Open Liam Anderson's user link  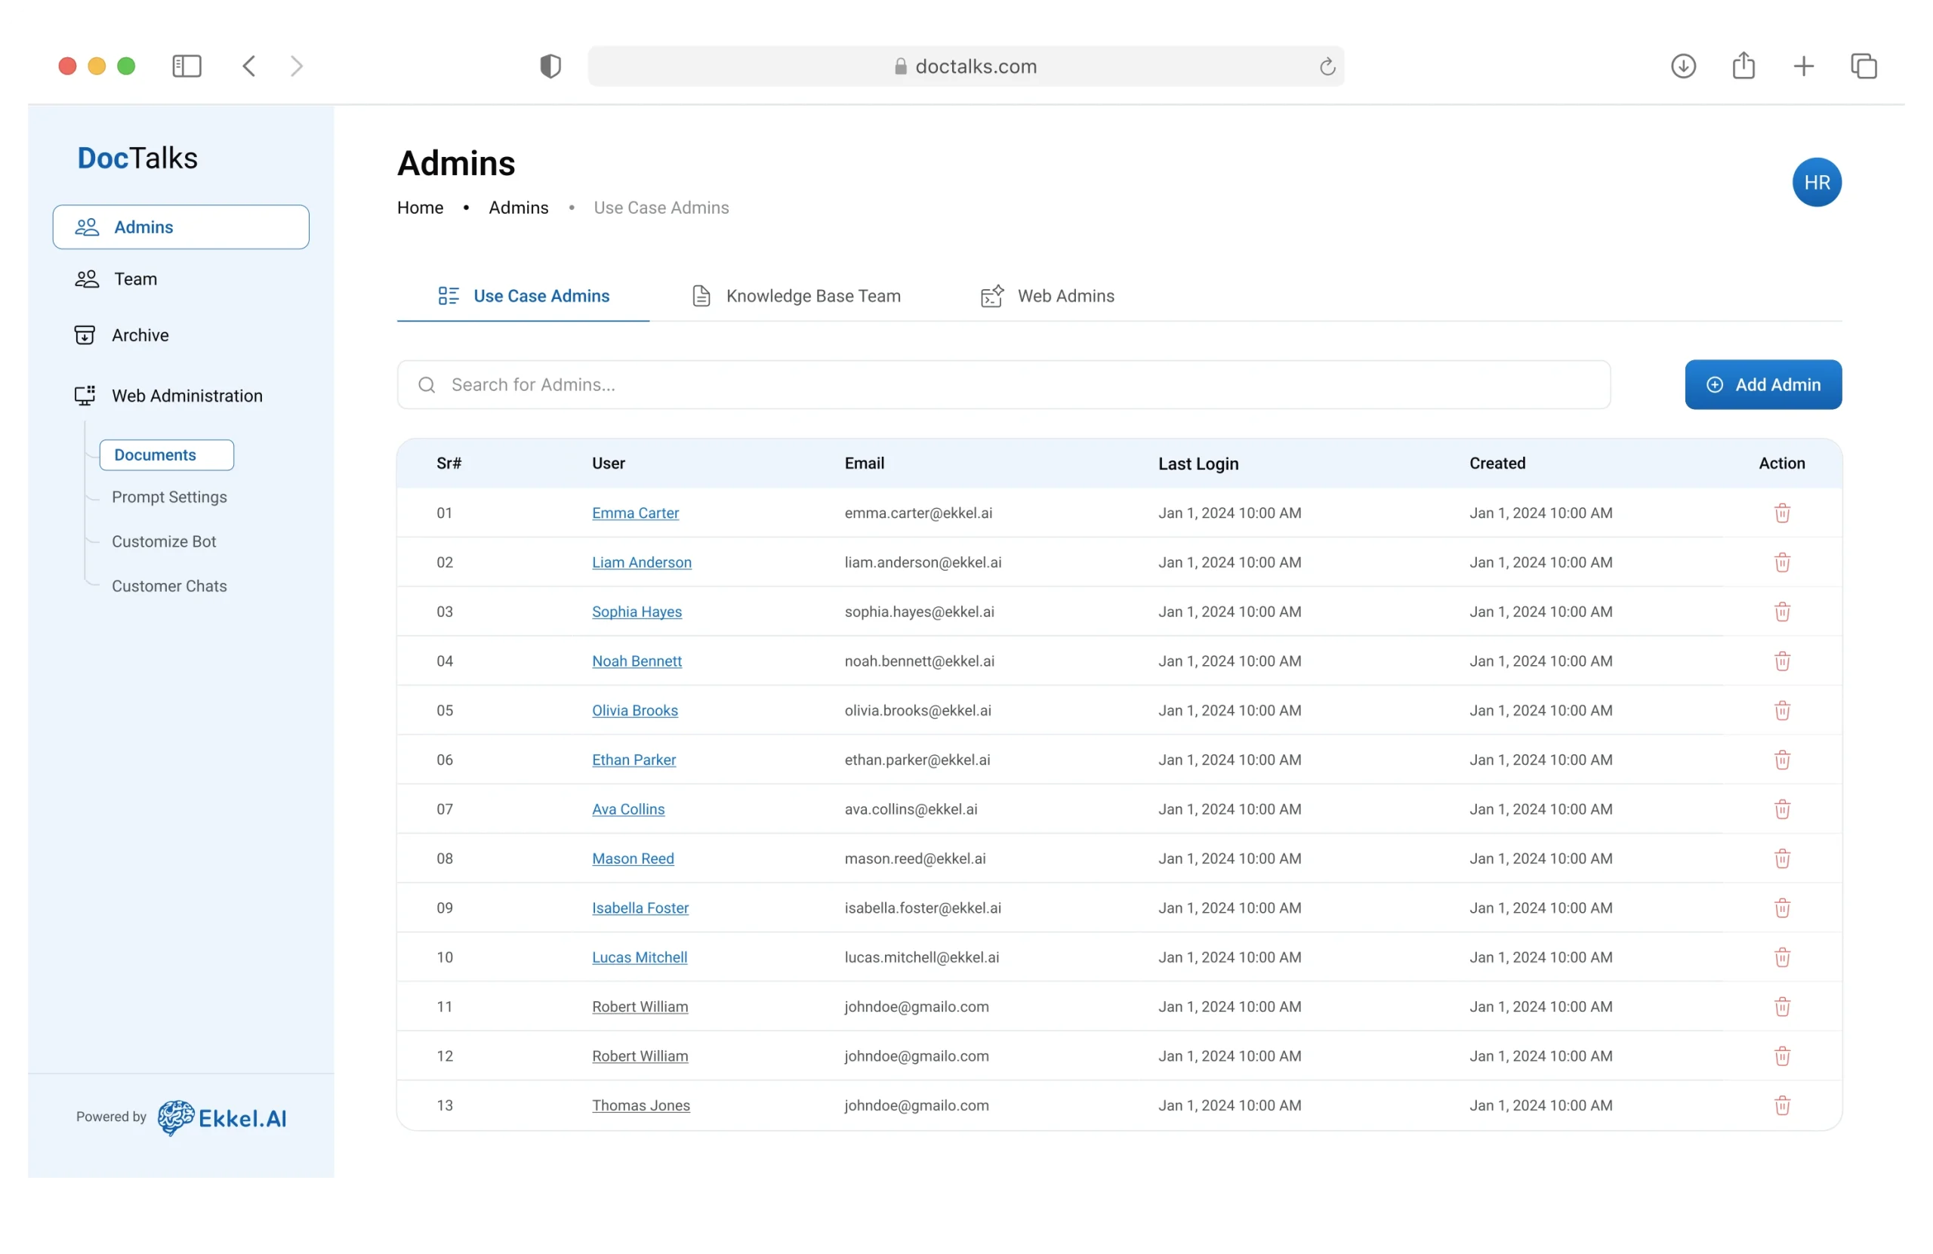pos(642,562)
